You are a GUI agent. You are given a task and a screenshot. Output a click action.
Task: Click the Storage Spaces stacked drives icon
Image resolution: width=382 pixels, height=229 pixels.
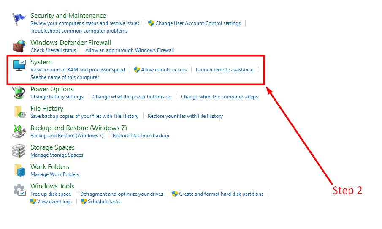point(19,151)
